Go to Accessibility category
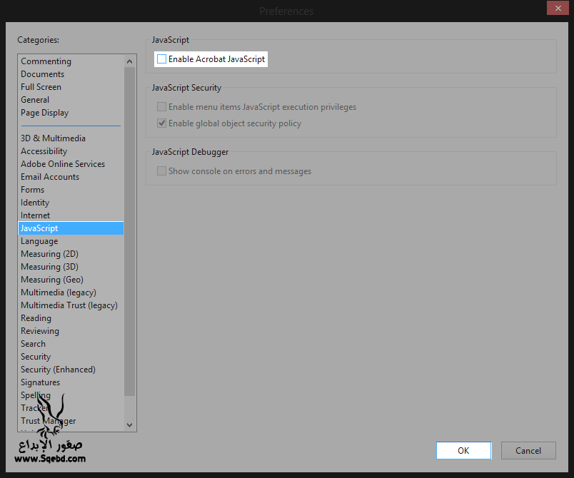The image size is (574, 478). pos(44,151)
